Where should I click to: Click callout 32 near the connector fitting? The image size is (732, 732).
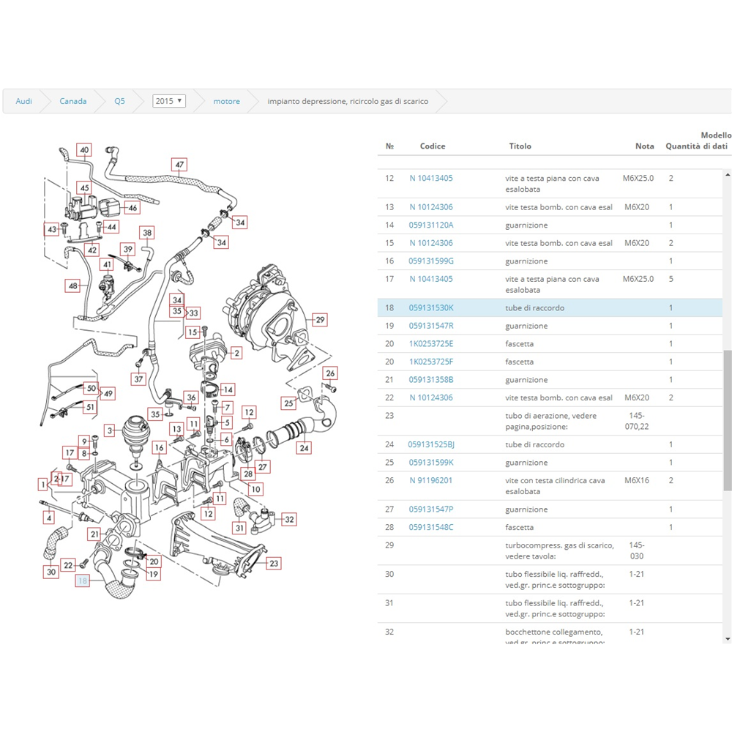coord(289,520)
